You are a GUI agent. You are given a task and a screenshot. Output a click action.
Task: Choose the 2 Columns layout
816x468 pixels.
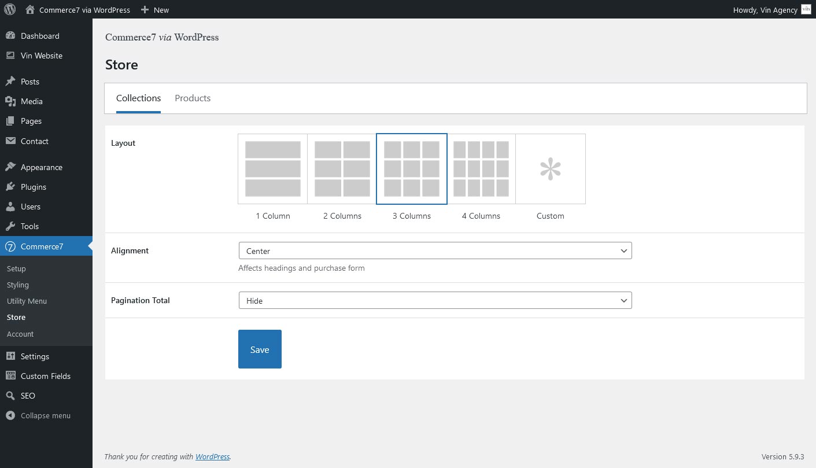342,169
